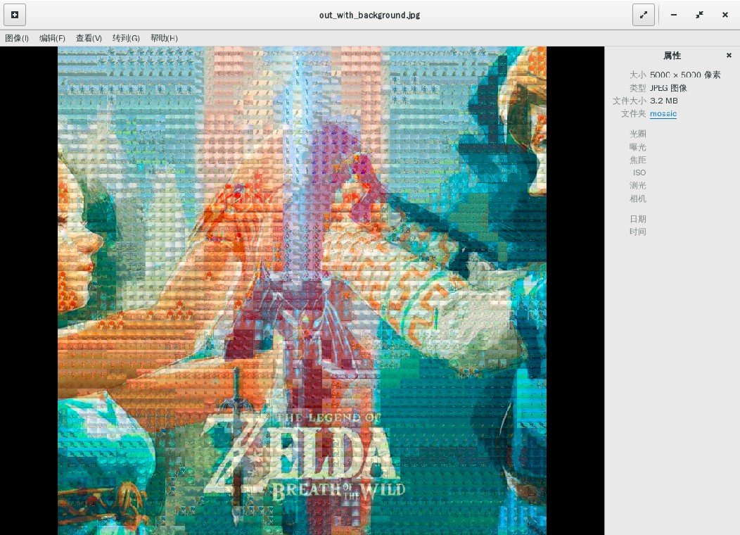Click the 日期 date label

pos(637,219)
